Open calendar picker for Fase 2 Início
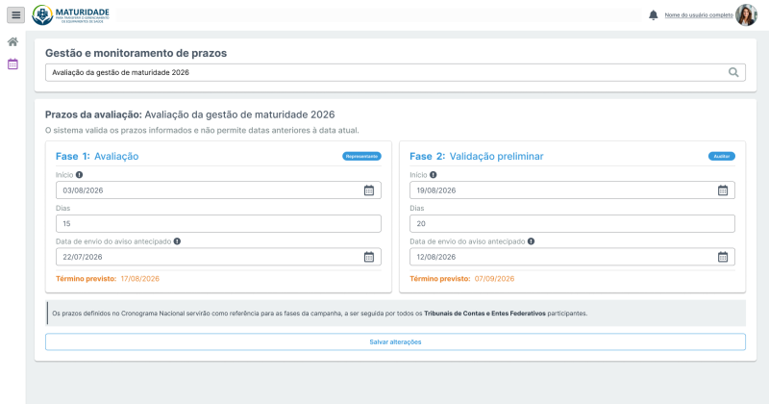 click(x=723, y=190)
